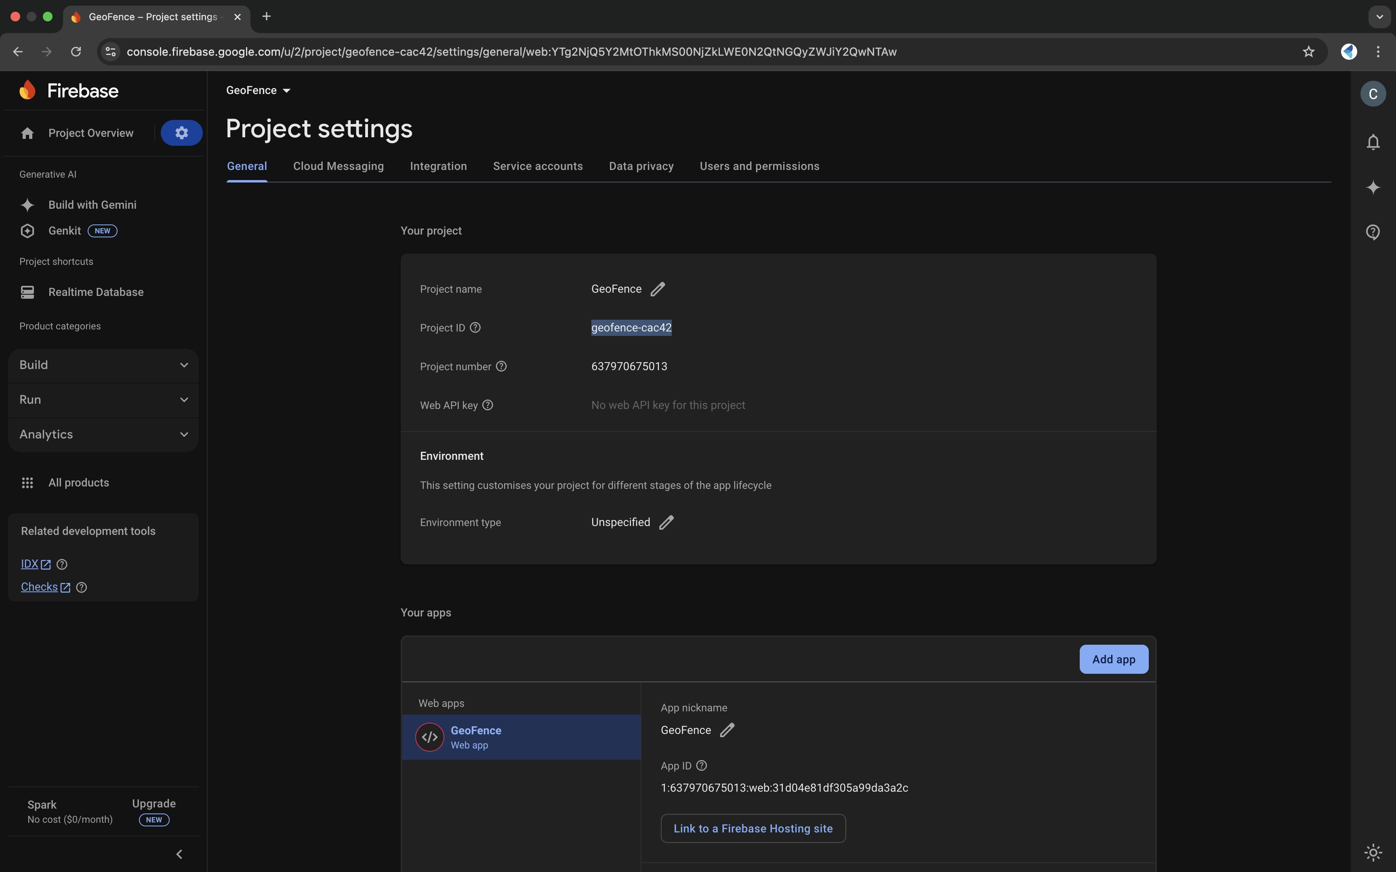Open the Realtime Database shortcut
This screenshot has height=872, width=1396.
point(95,292)
